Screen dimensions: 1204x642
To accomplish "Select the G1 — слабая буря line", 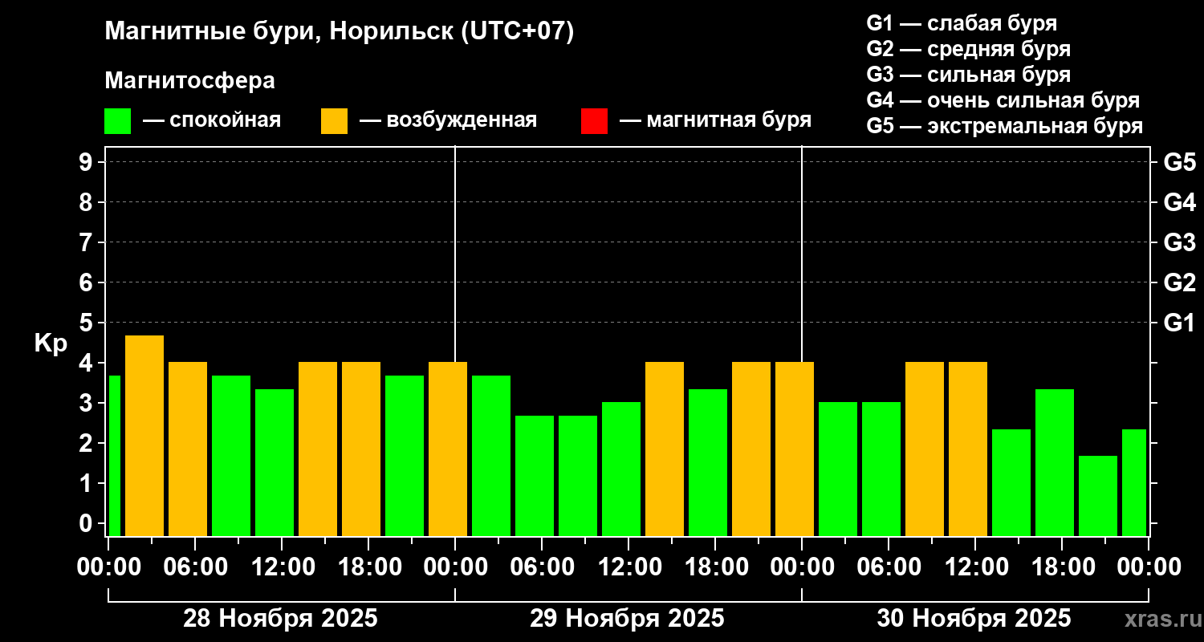I will point(962,23).
